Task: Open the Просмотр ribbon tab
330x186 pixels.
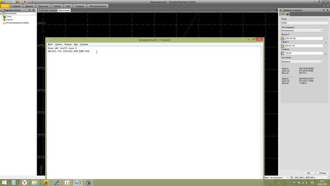Action: point(43,6)
